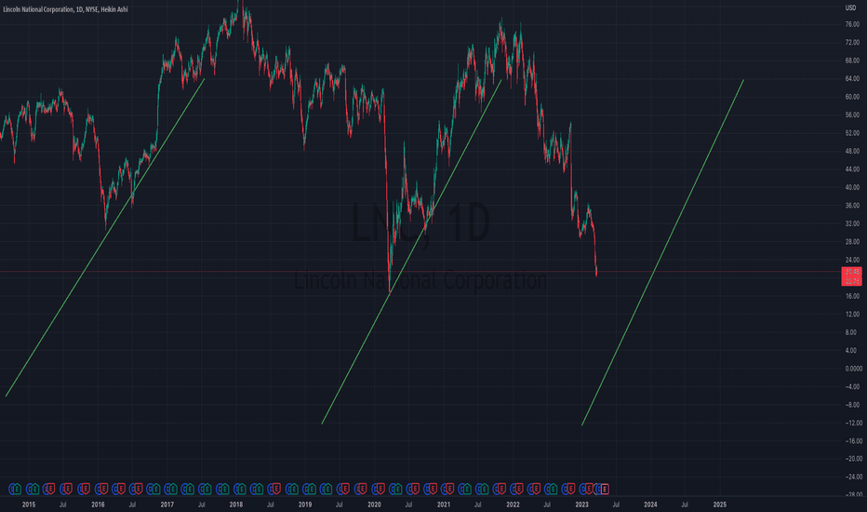Click the 2018 time axis label
The height and width of the screenshot is (512, 867).
coord(236,505)
